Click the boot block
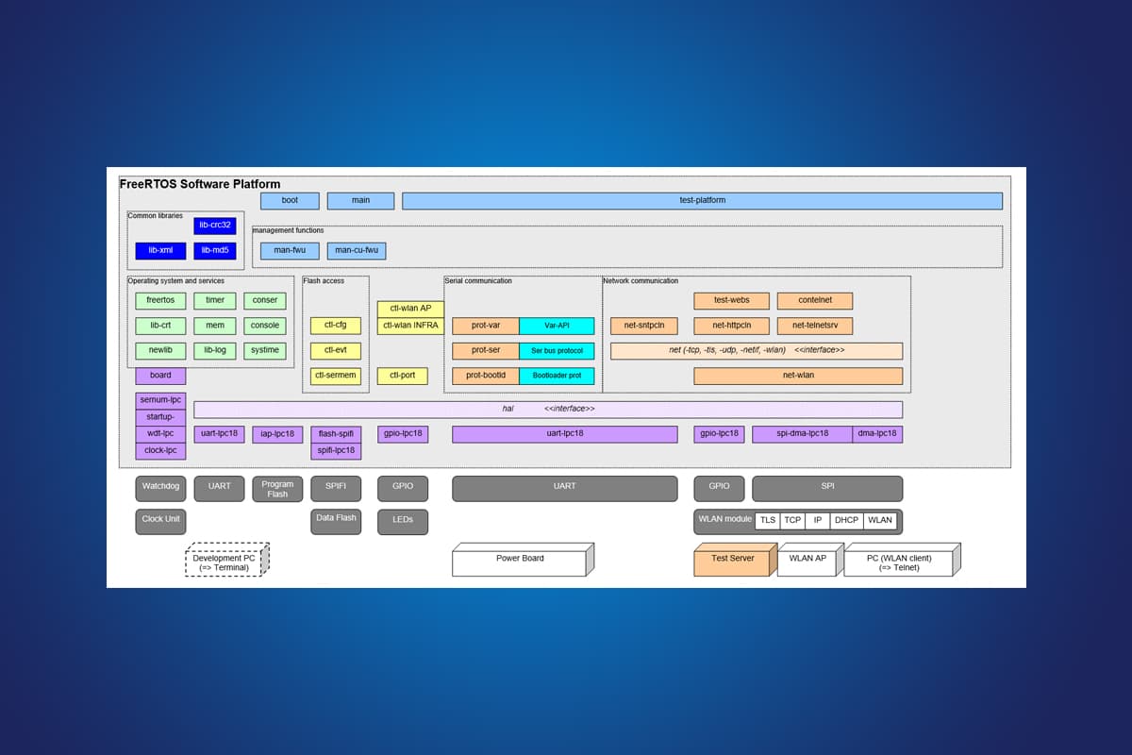The width and height of the screenshot is (1132, 755). tap(290, 201)
